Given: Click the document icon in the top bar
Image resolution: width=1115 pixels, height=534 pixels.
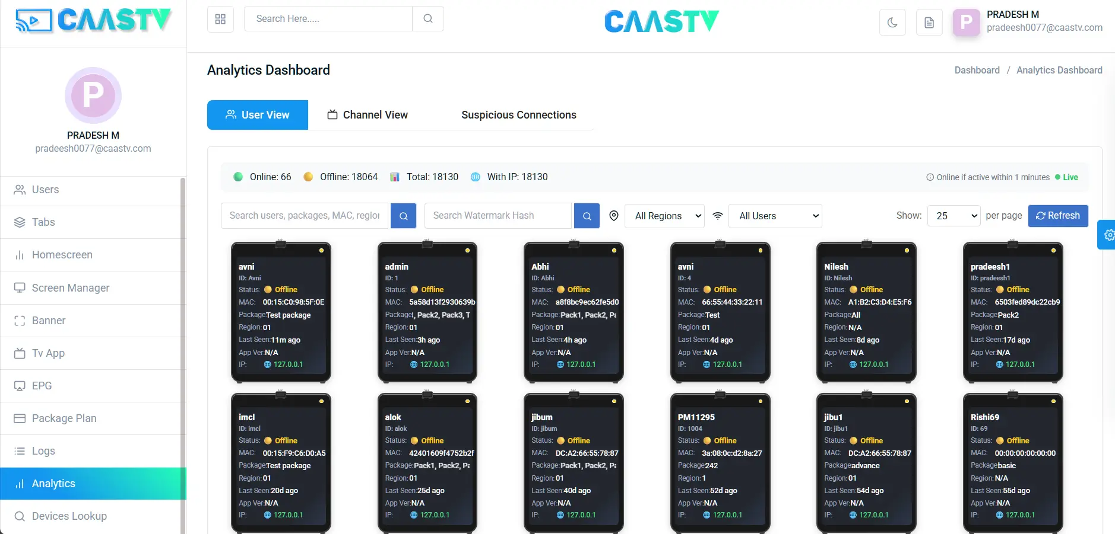Looking at the screenshot, I should tap(929, 21).
